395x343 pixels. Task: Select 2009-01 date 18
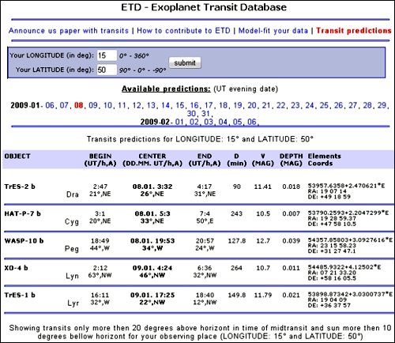[223, 105]
